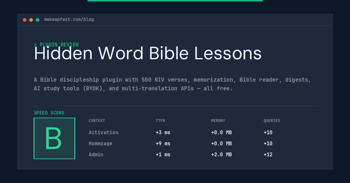
Task: Click the Homepage memory value +0.0 MB
Action: 221,143
